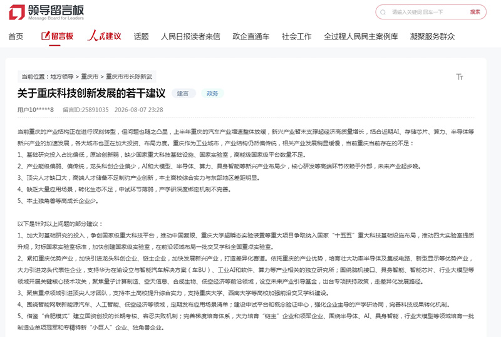This screenshot has width=501, height=337.
Task: Click the search magnifier icon
Action: [x=383, y=12]
